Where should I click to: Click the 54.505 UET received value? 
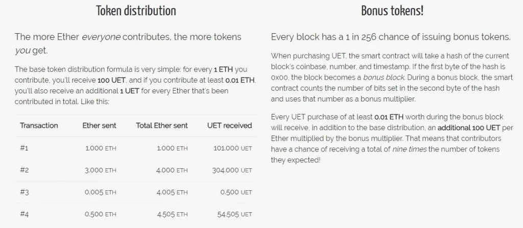(x=232, y=214)
